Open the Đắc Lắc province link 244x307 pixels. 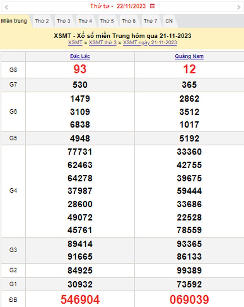pos(80,56)
